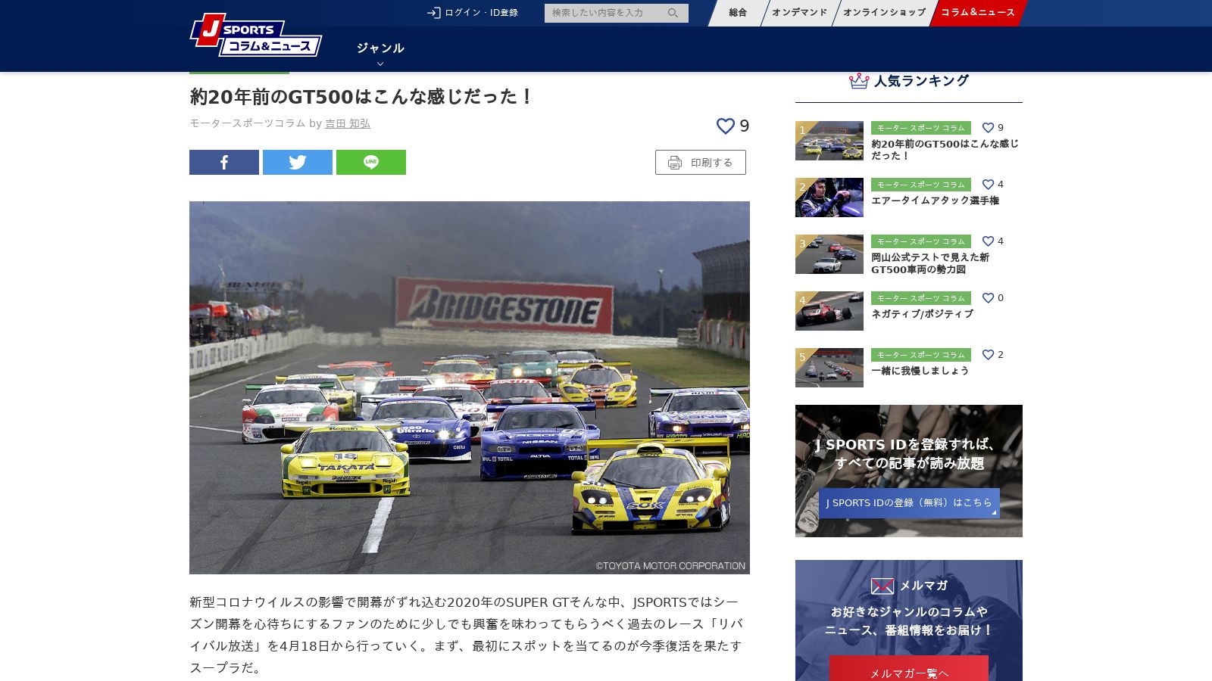
Task: Share article on LINE
Action: pyautogui.click(x=371, y=162)
